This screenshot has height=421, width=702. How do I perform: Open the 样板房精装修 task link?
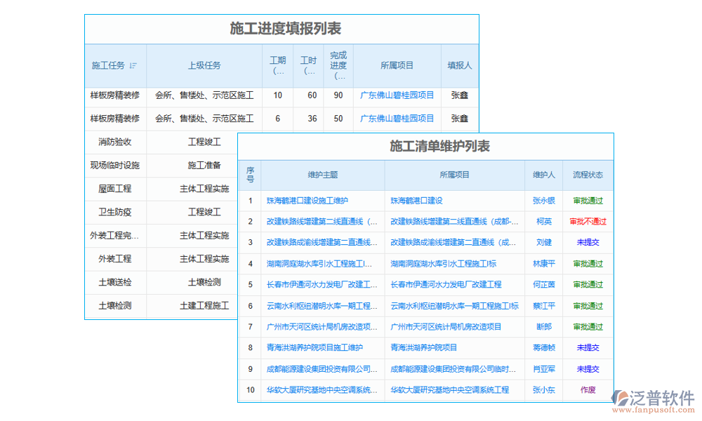click(114, 95)
